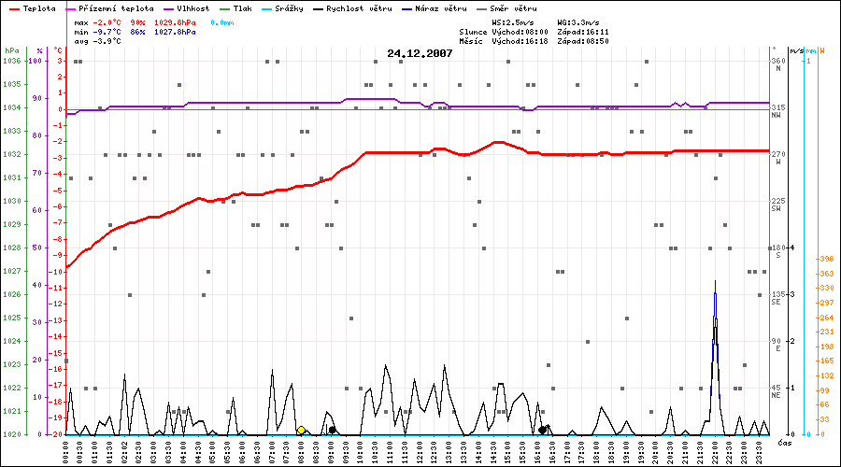841x467 pixels.
Task: Click the -10 temperature axis value
Action: pyautogui.click(x=56, y=272)
